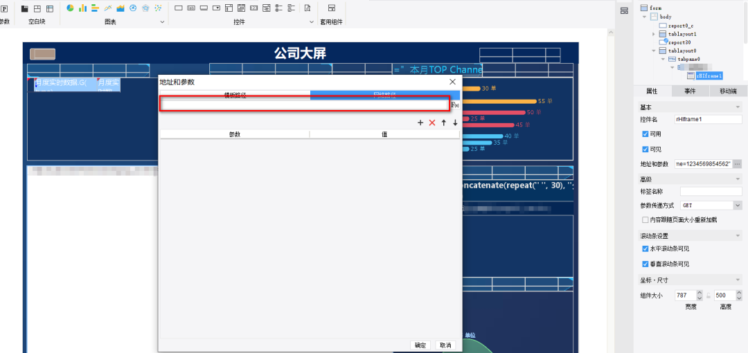Add a combo box widget
The height and width of the screenshot is (353, 748).
(x=216, y=8)
